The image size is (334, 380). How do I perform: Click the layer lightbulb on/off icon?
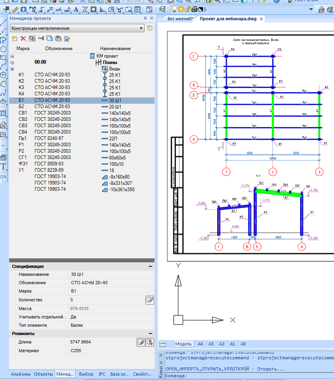[x=174, y=9]
